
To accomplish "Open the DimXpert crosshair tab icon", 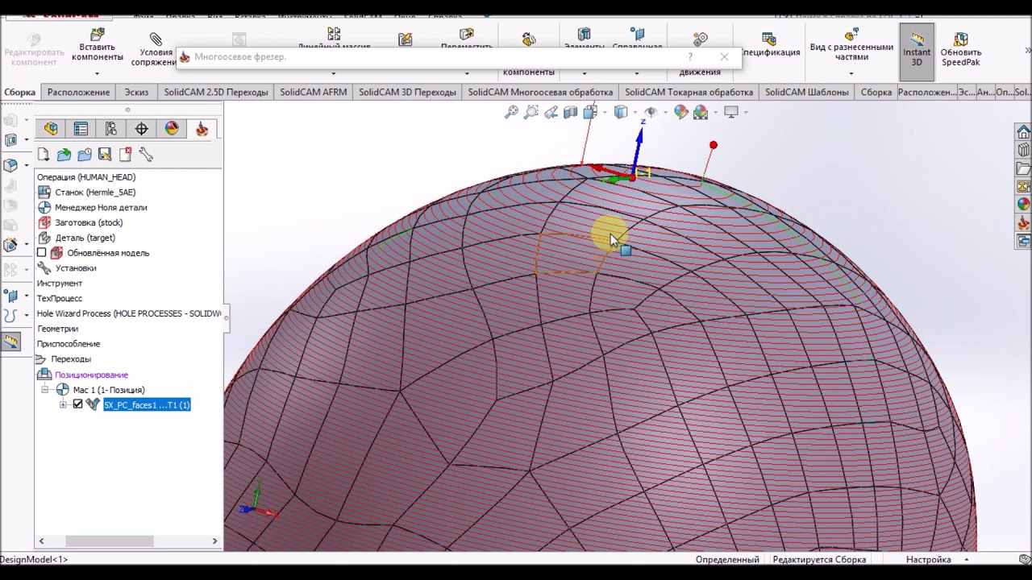I will click(x=141, y=129).
